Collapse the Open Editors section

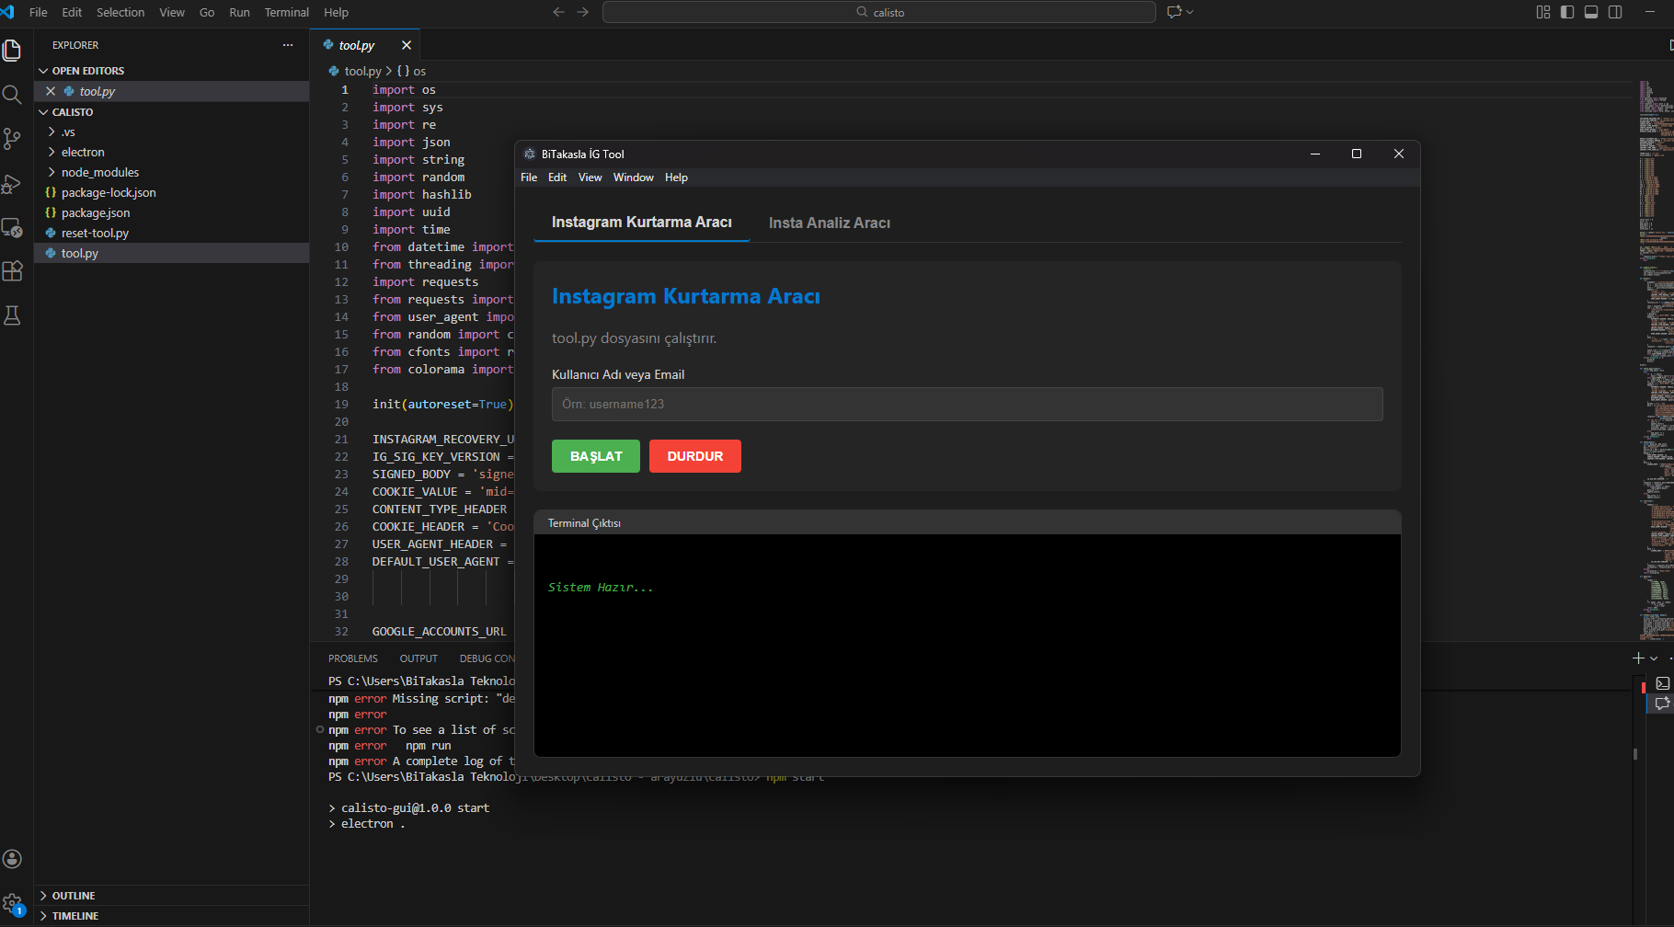point(87,71)
